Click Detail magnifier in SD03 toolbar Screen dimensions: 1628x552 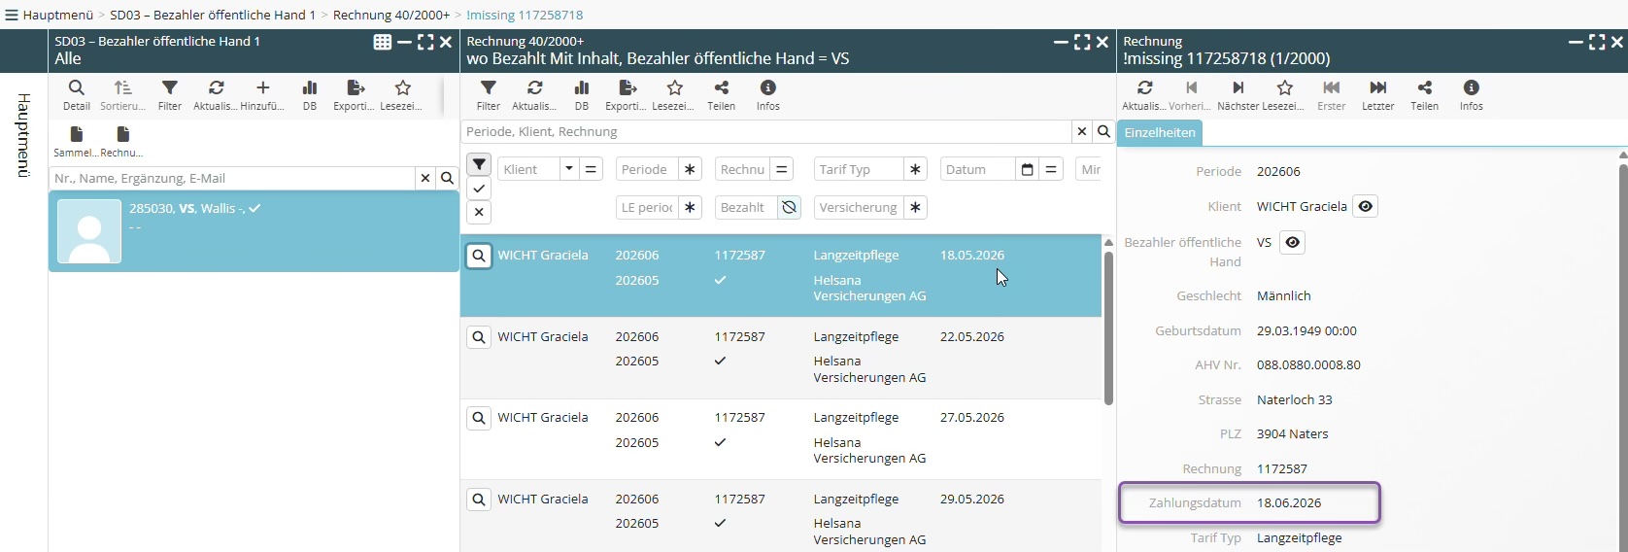(x=77, y=95)
